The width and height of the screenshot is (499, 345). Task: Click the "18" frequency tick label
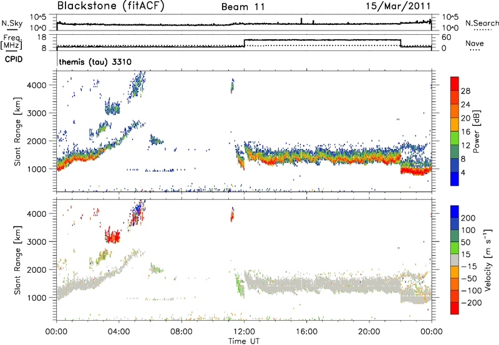click(x=42, y=37)
